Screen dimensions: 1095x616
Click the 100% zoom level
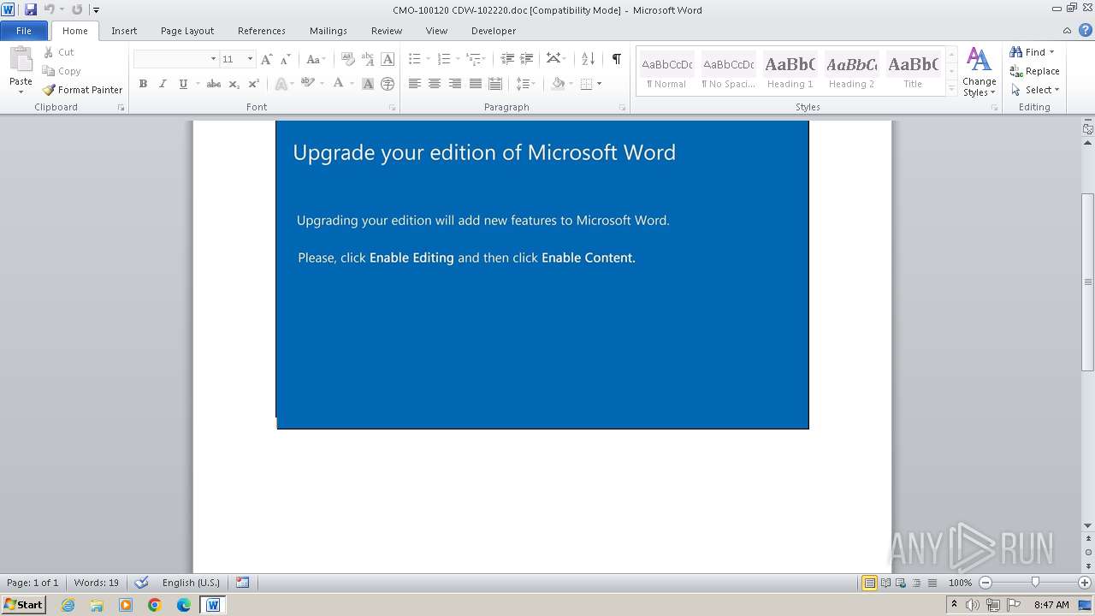coord(960,583)
